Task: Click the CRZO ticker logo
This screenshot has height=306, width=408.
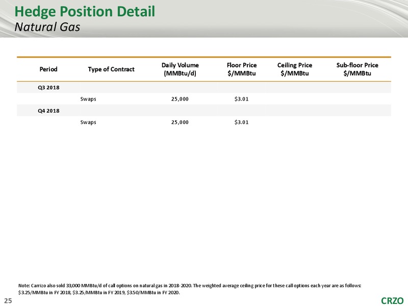Action: 392,301
